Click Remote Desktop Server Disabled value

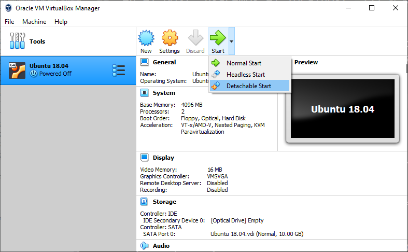(x=217, y=183)
